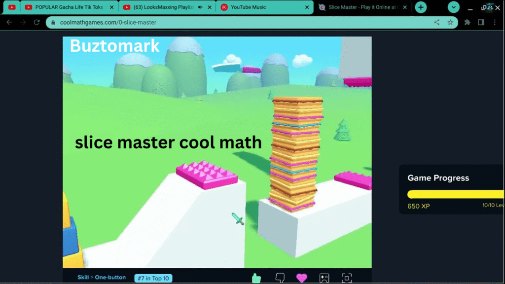Close the Slice Master tab
505x284 pixels.
(x=405, y=7)
